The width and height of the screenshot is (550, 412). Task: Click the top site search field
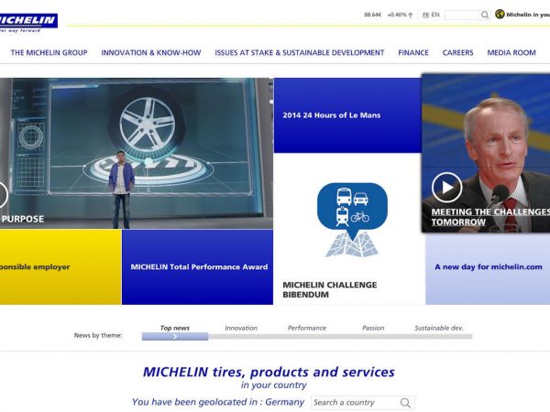(x=462, y=15)
